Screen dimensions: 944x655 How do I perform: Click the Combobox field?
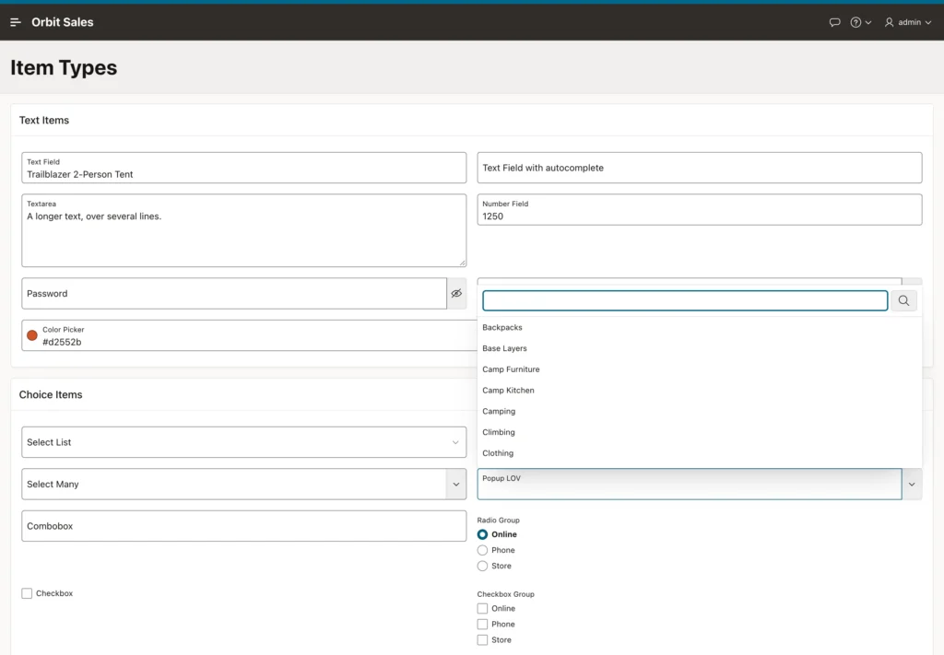point(243,526)
